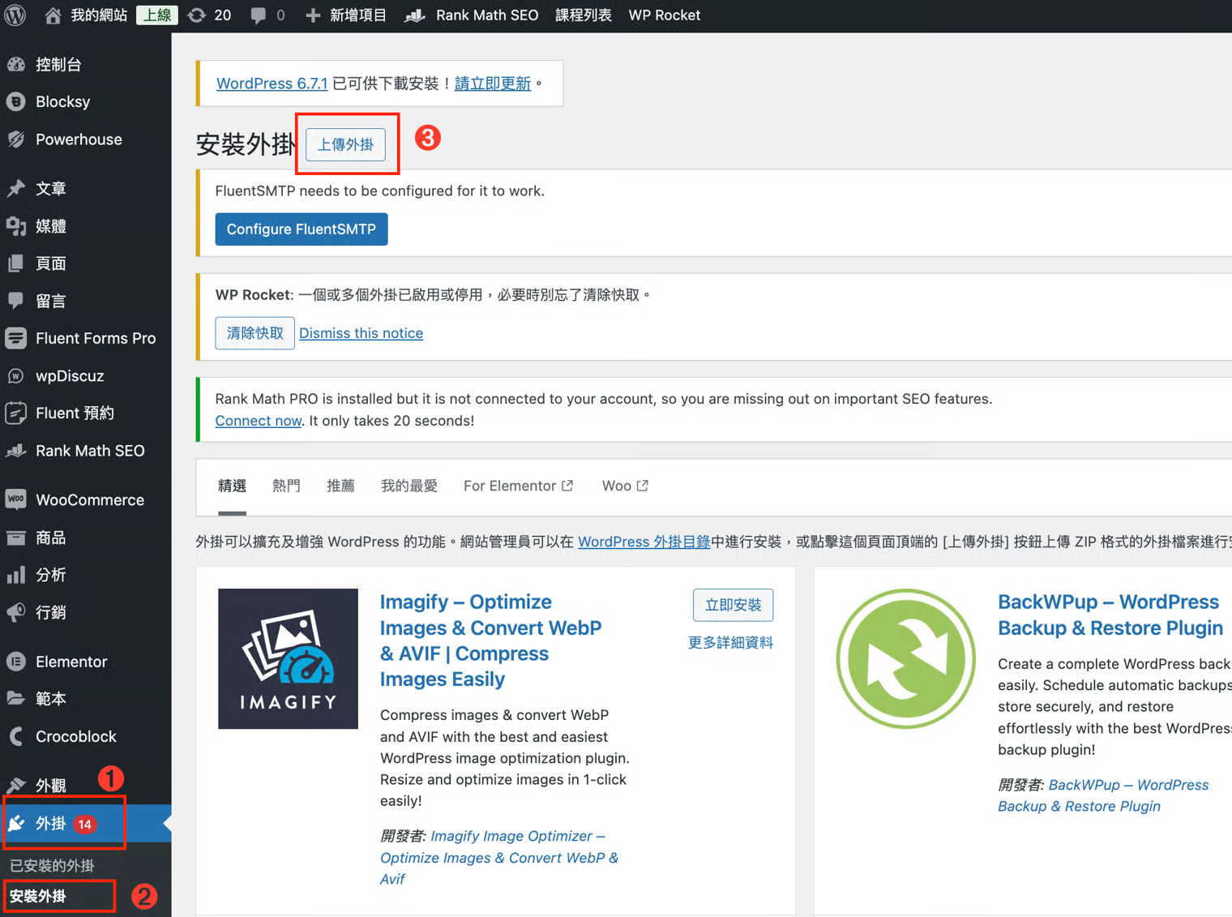
Task: Click the 頁面 pages icon
Action: pyautogui.click(x=16, y=264)
